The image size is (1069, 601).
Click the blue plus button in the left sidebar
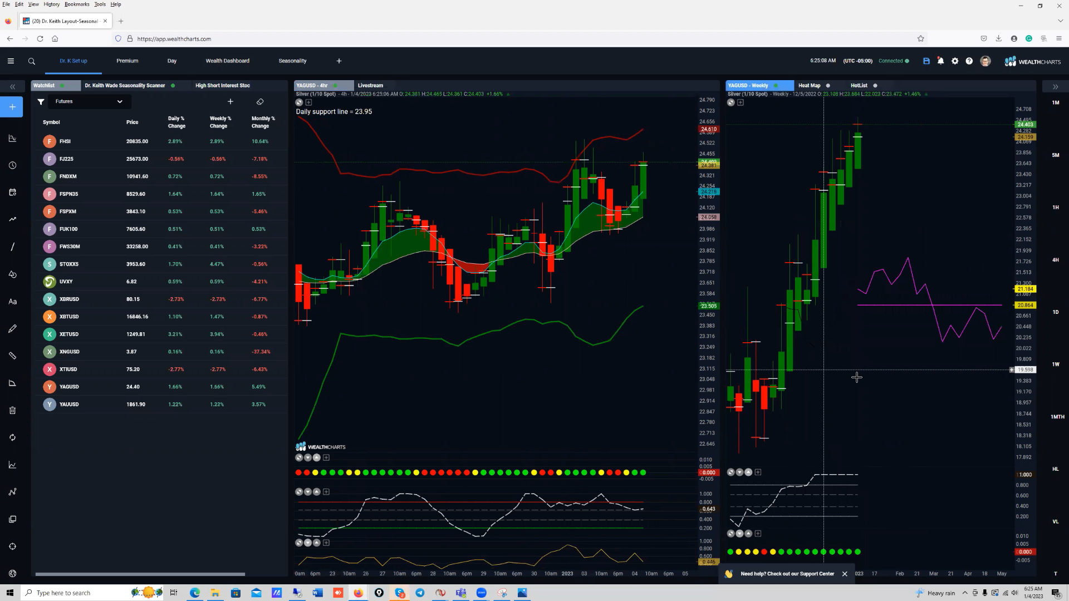[12, 107]
